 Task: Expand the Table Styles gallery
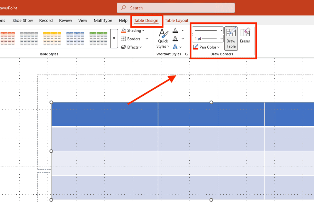click(114, 39)
